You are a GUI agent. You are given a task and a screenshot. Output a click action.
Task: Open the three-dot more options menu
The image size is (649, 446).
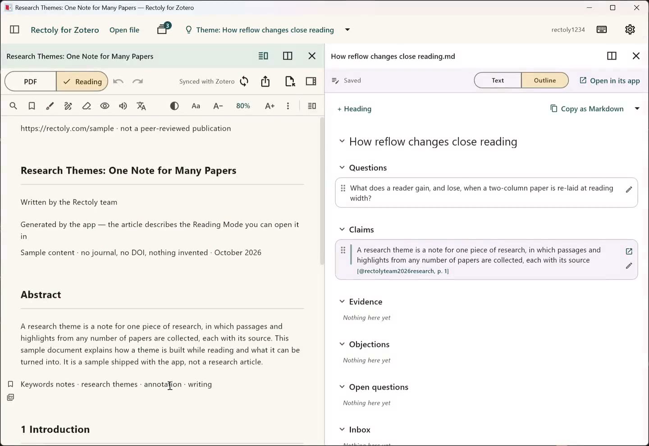[x=288, y=106]
